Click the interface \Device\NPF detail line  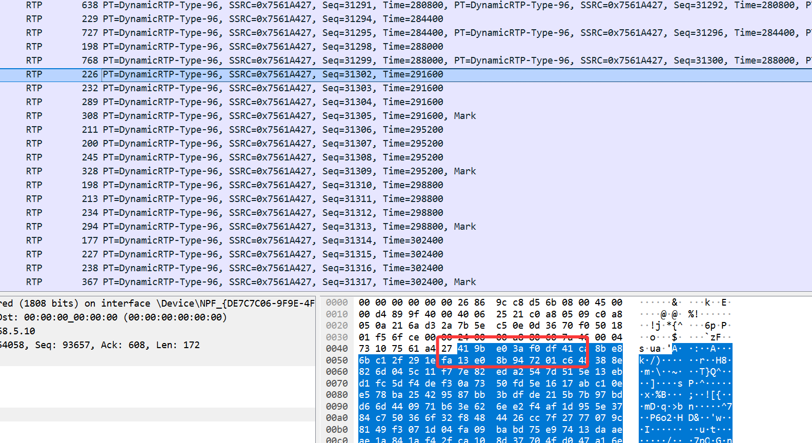point(157,304)
